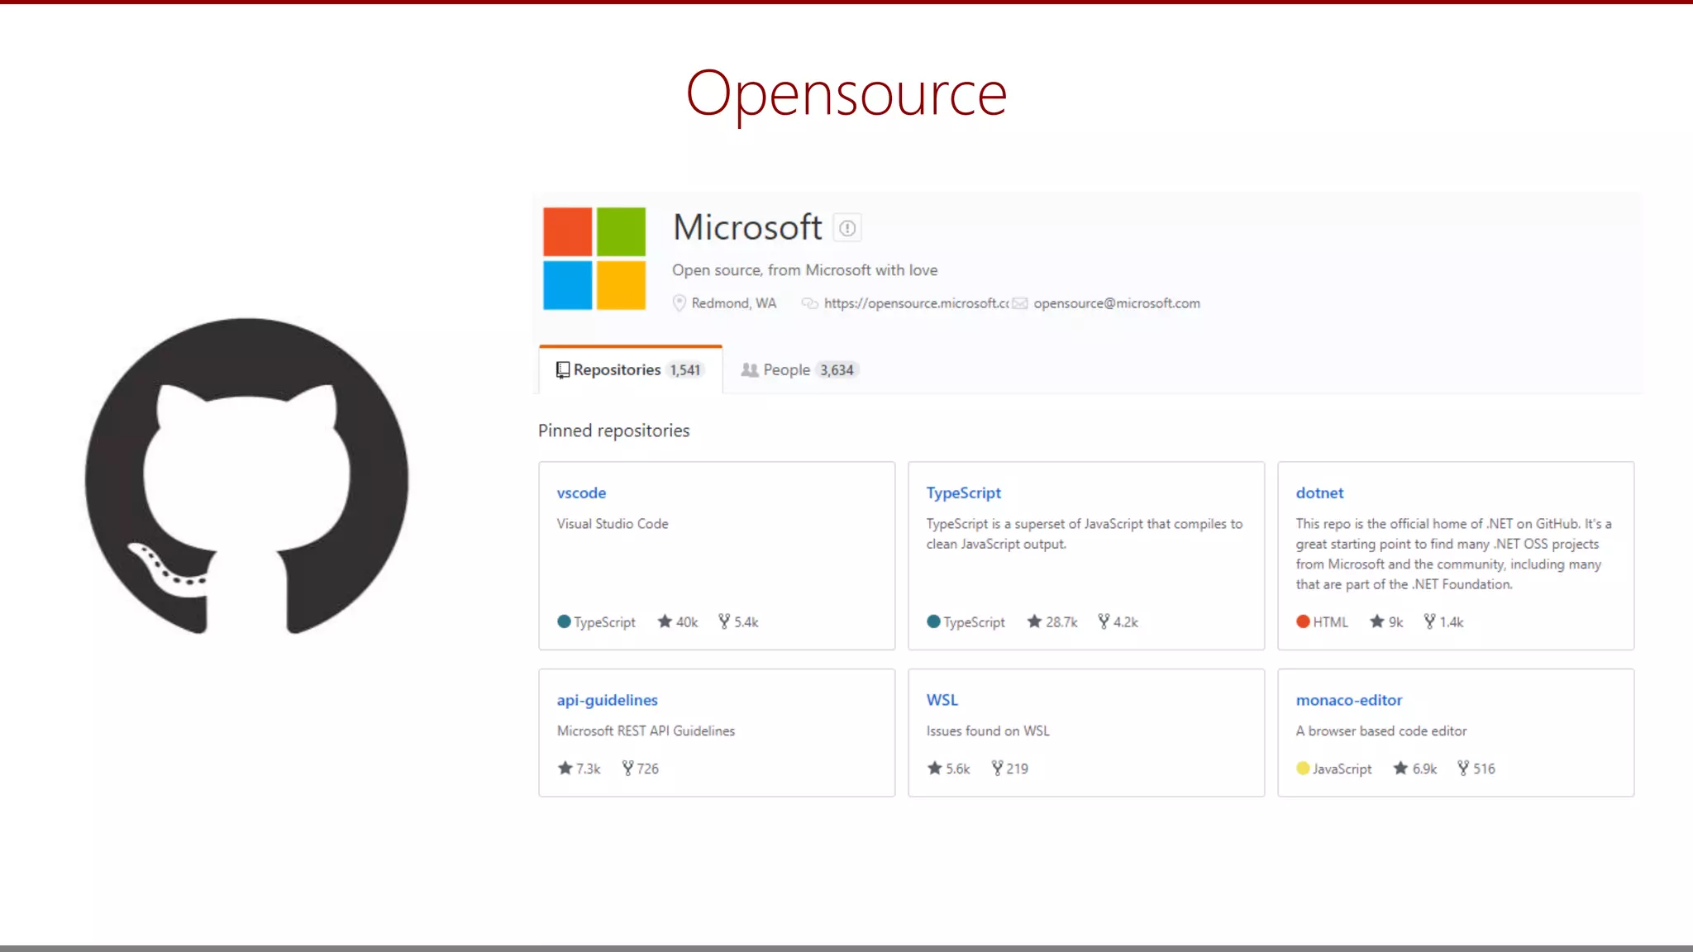Click the star icon on monaco-editor card

click(x=1400, y=768)
